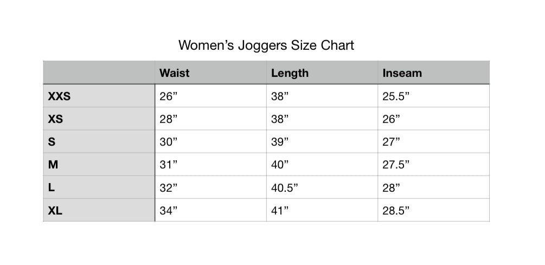This screenshot has width=545, height=265.
Task: Click the 40” length cell for M
Action: pyautogui.click(x=280, y=165)
